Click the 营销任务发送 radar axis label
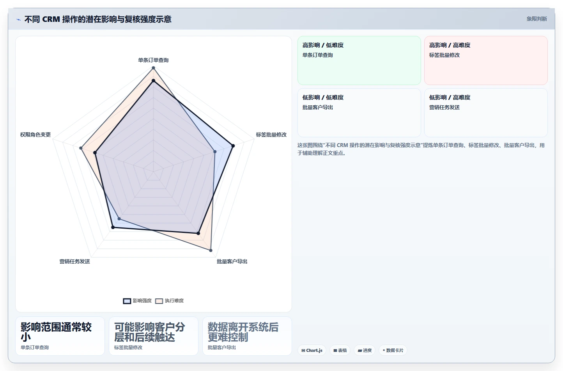This screenshot has width=563, height=371. tap(74, 261)
